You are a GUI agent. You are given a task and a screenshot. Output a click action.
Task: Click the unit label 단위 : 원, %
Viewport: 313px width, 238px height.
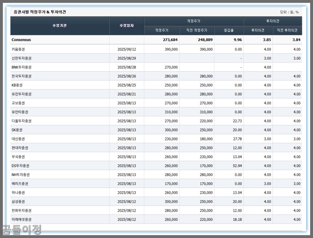[289, 12]
